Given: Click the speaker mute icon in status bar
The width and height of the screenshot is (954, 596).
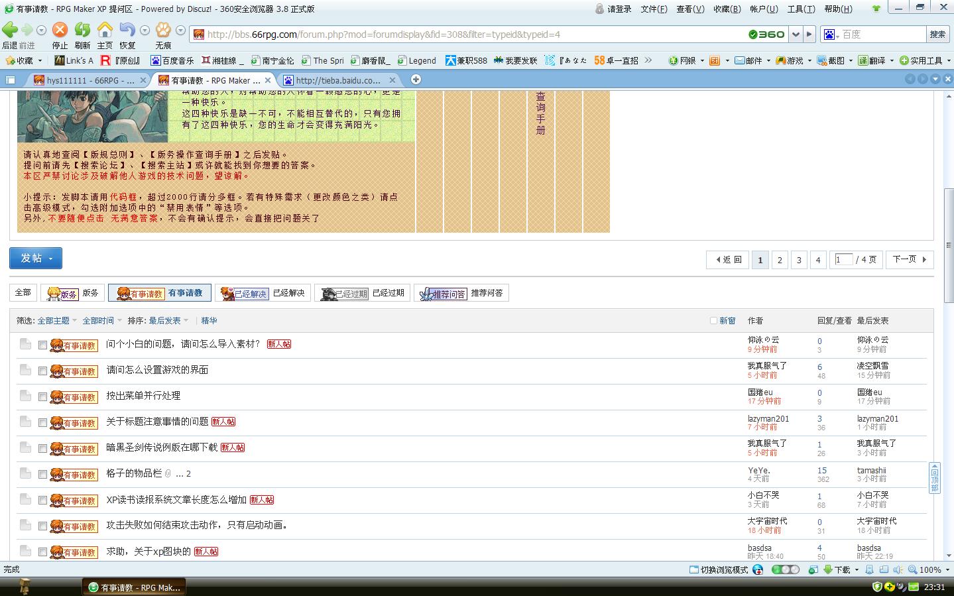Looking at the screenshot, I should click(898, 569).
